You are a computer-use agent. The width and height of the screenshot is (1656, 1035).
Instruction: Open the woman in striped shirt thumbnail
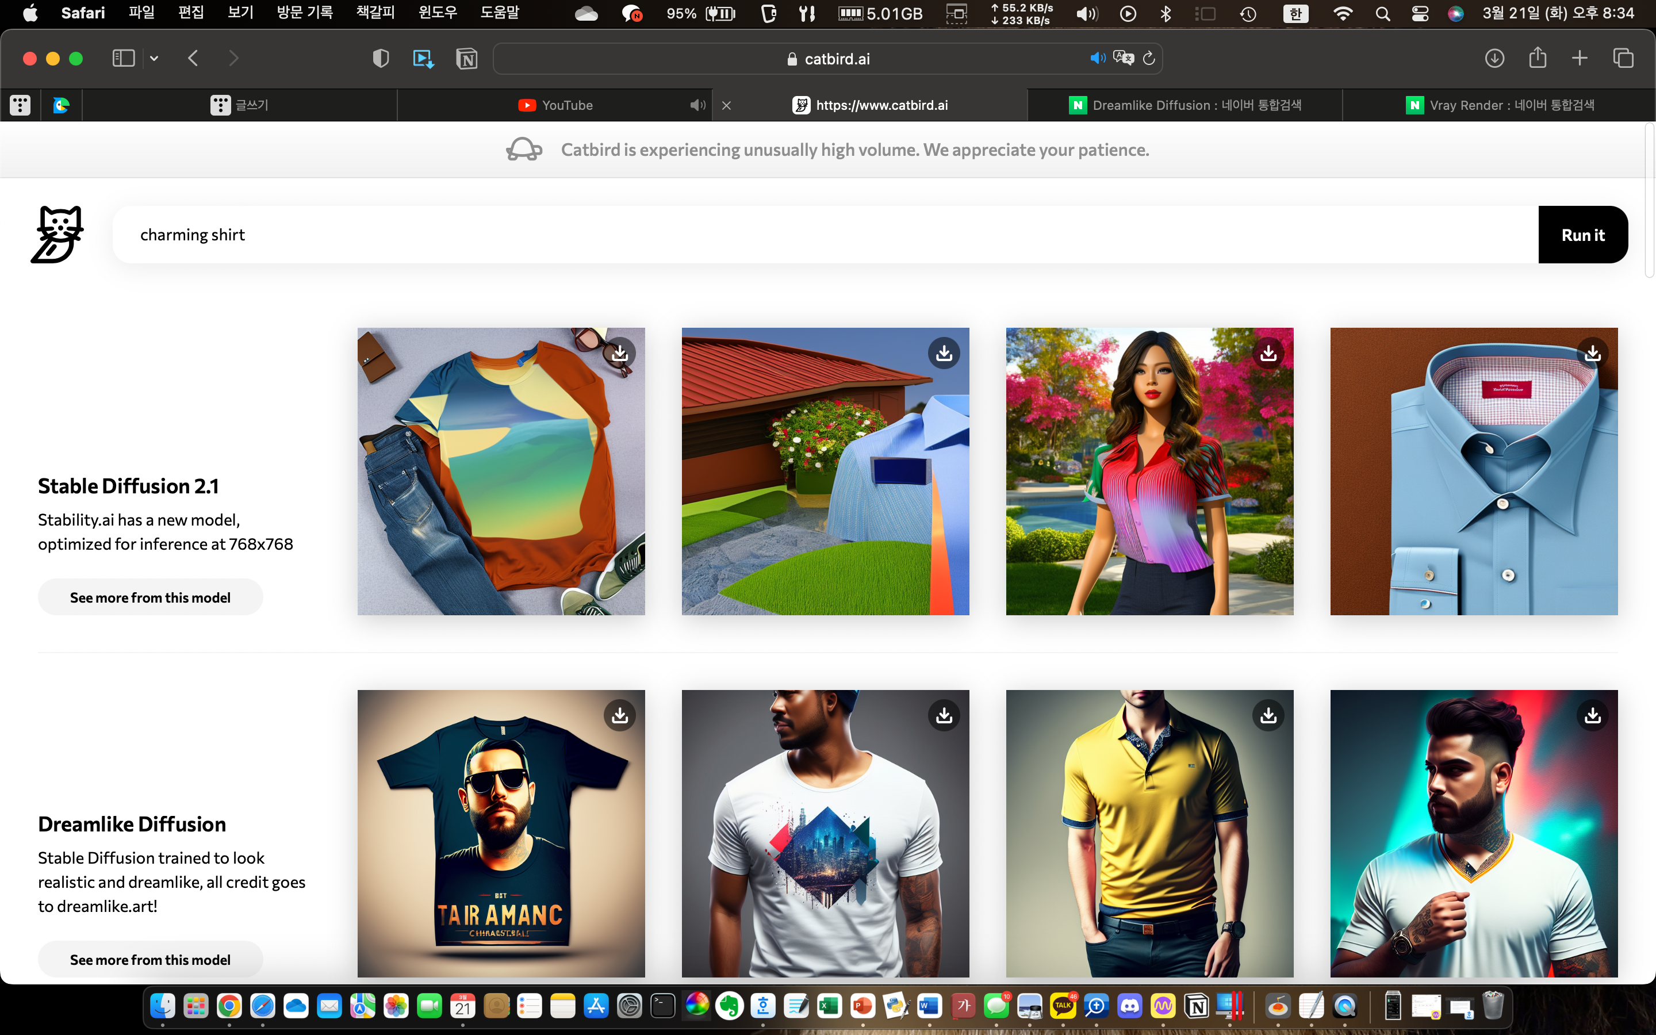click(x=1149, y=471)
